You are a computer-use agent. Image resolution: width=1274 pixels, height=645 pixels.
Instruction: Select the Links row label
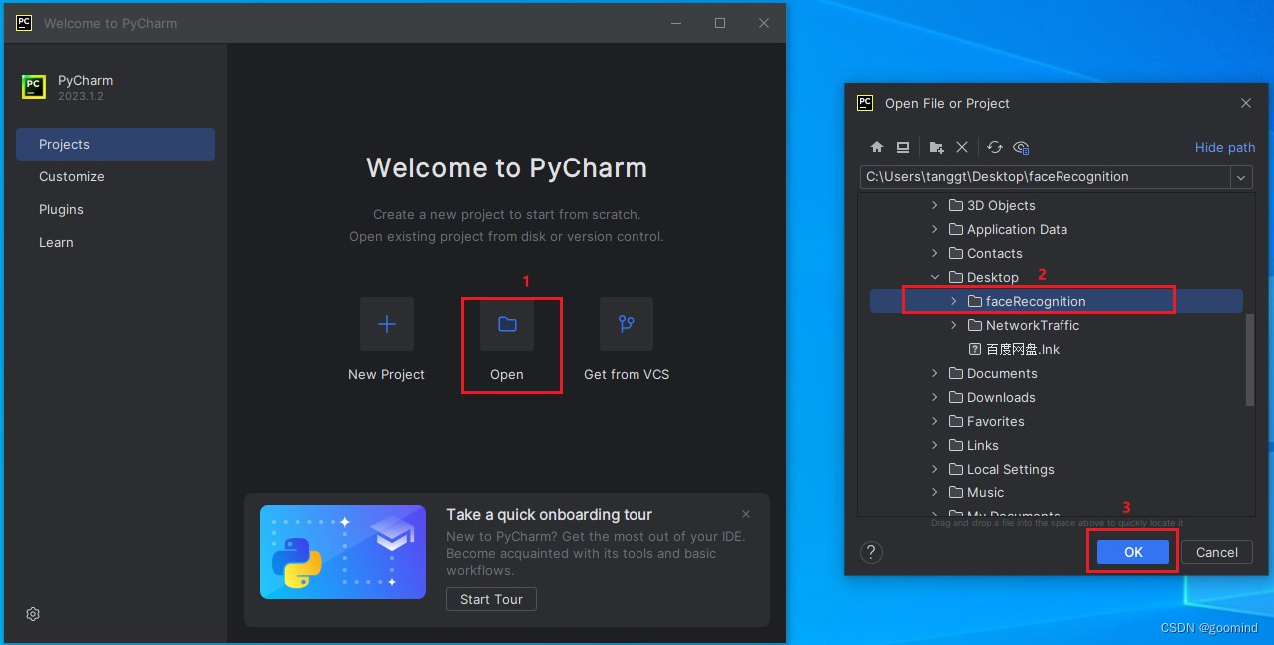(x=983, y=445)
